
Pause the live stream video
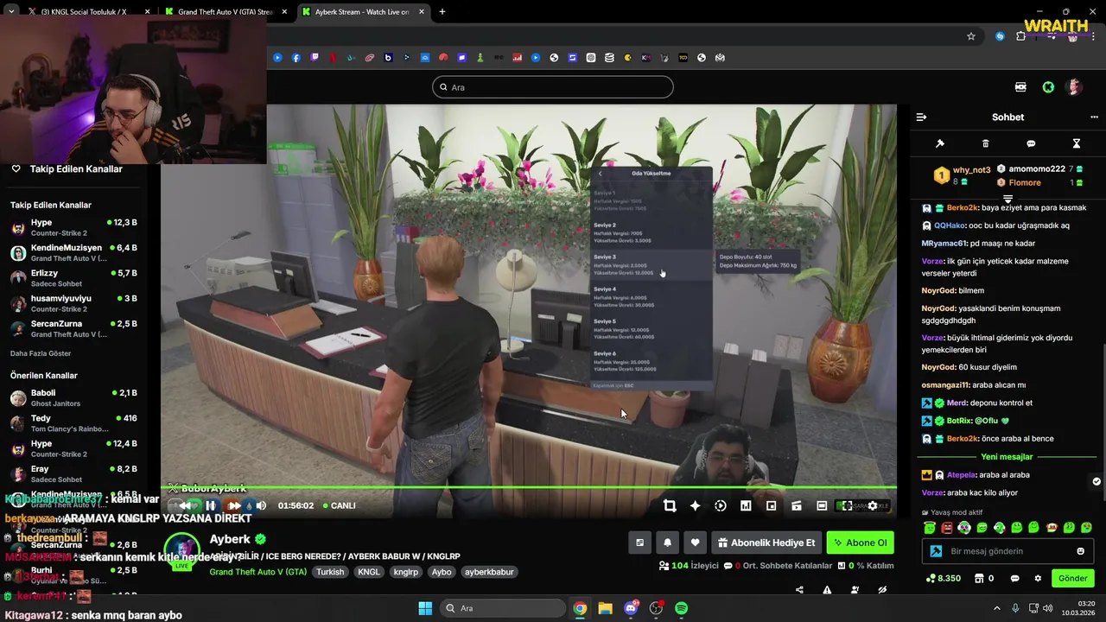[210, 505]
